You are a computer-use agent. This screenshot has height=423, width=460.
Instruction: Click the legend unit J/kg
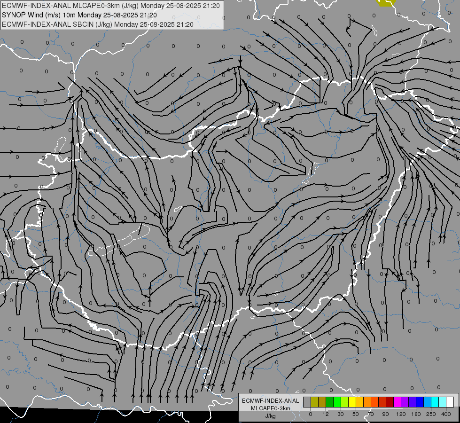pyautogui.click(x=271, y=416)
